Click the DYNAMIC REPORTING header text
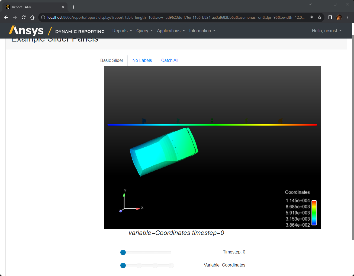The width and height of the screenshot is (354, 276). point(80,31)
